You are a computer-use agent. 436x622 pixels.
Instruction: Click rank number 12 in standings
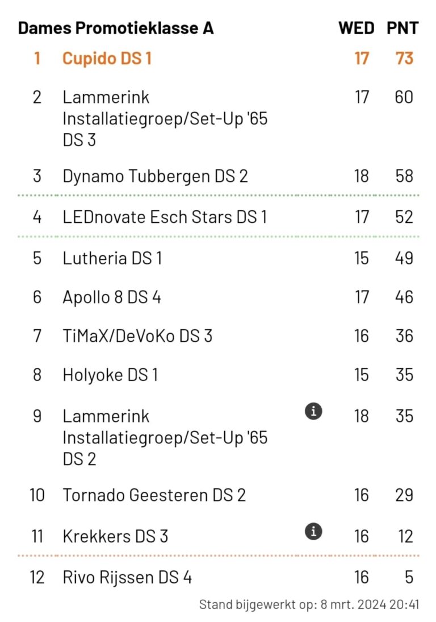[x=37, y=578]
